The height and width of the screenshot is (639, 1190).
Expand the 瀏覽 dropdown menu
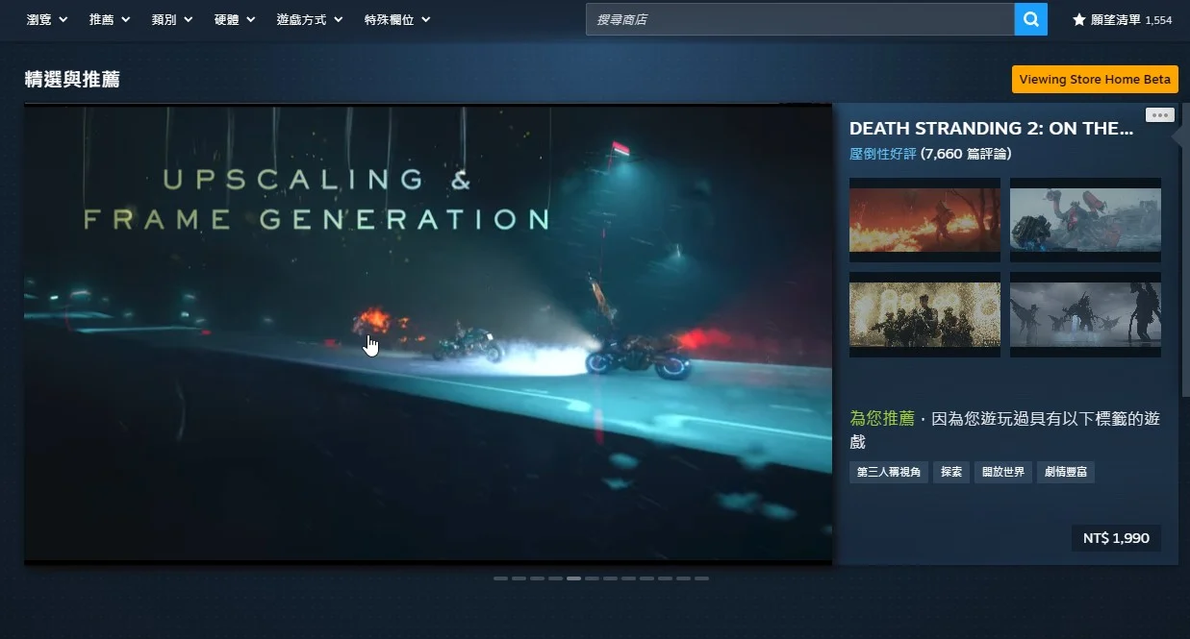point(45,19)
